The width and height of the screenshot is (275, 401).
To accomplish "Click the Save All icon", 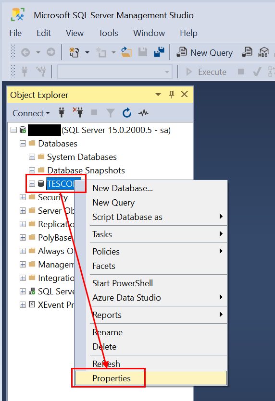I will tap(159, 52).
